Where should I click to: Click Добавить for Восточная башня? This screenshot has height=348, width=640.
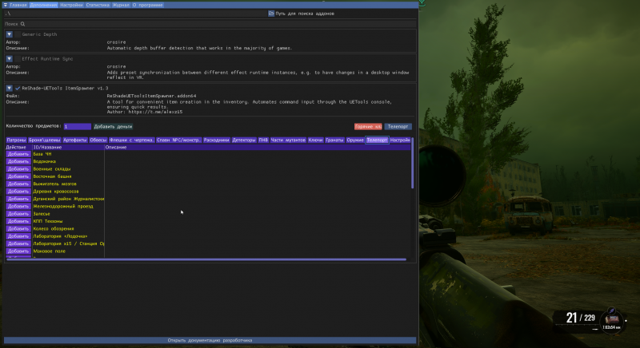[x=18, y=176]
